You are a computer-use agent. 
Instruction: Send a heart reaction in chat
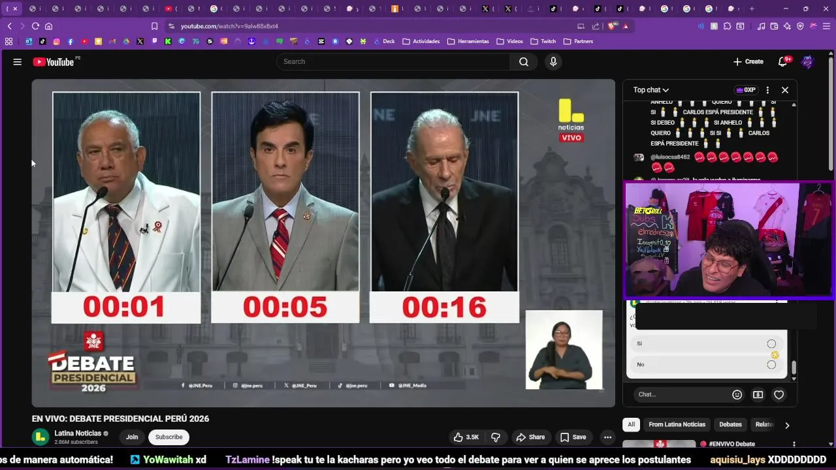click(x=779, y=394)
